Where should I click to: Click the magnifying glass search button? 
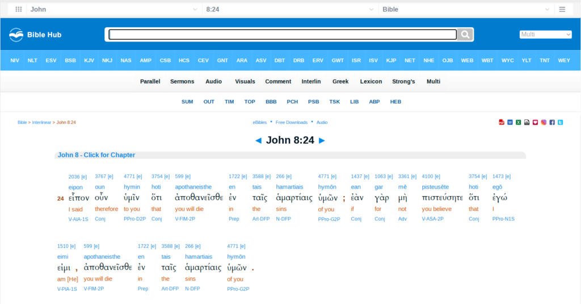tap(465, 35)
